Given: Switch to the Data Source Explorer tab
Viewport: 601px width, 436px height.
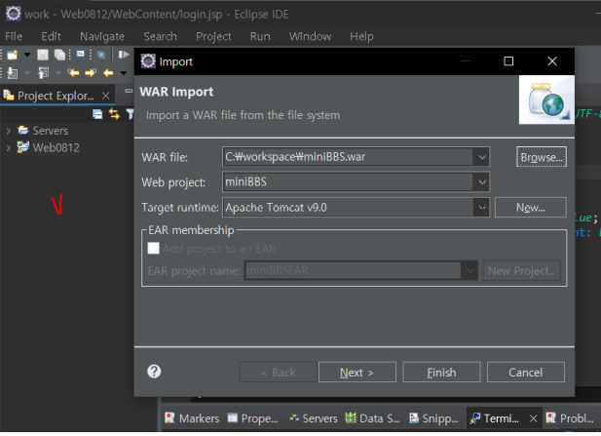Looking at the screenshot, I should (x=372, y=418).
